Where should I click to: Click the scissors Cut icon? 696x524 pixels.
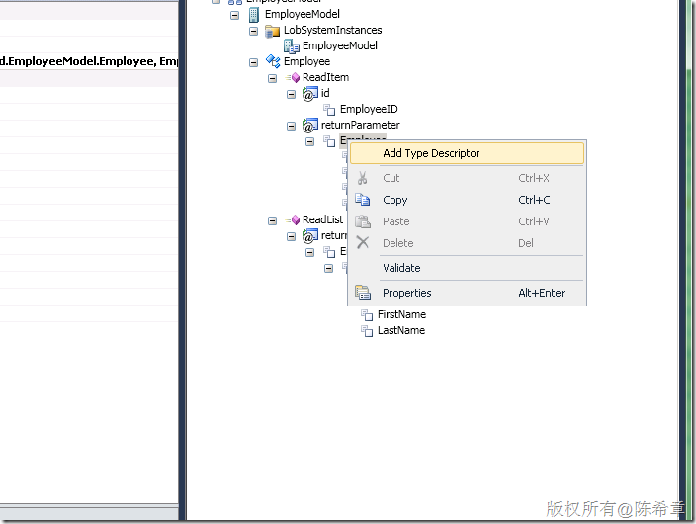[362, 178]
